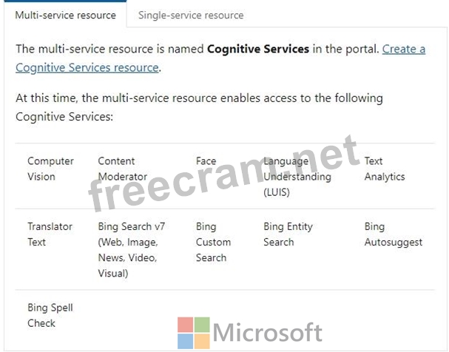449x352 pixels.
Task: Click the Face service cell
Action: (206, 161)
